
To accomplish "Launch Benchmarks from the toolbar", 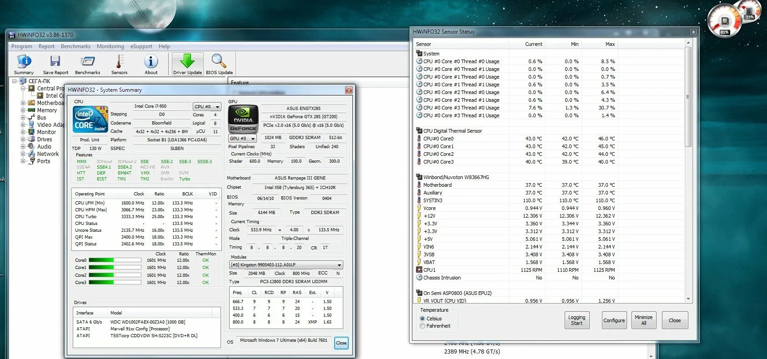I will pyautogui.click(x=87, y=64).
